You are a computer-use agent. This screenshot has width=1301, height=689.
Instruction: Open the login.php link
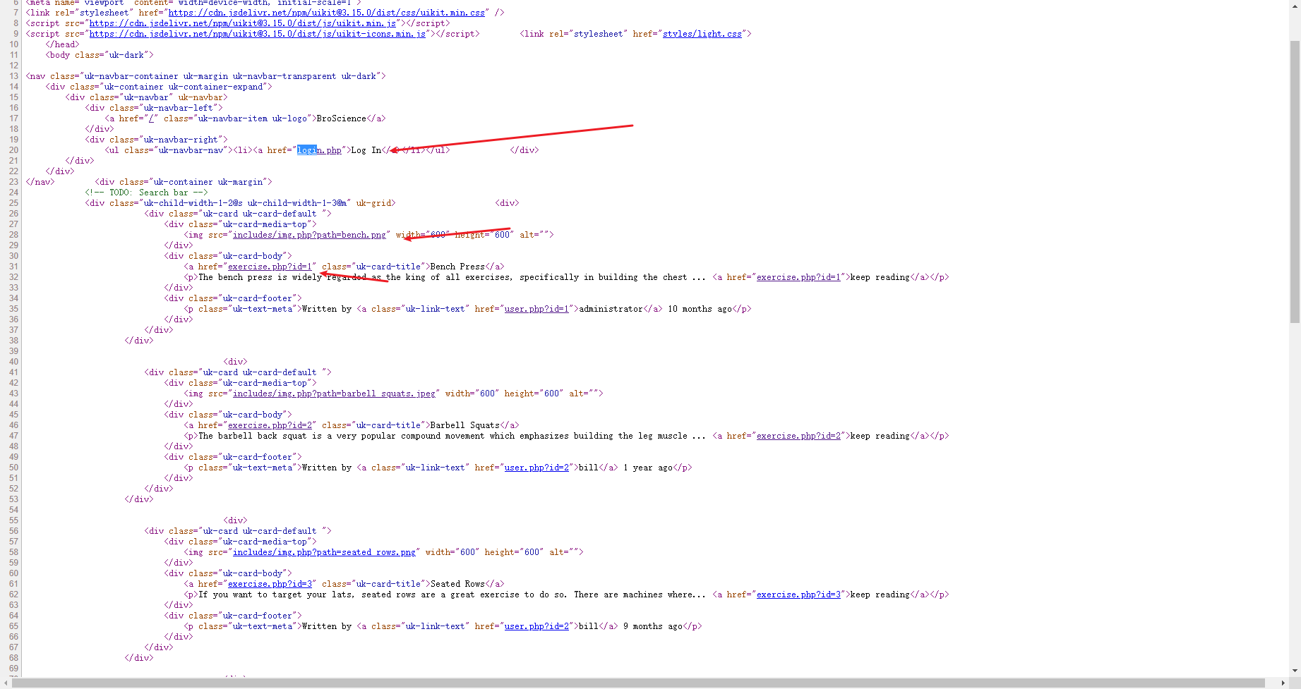319,150
